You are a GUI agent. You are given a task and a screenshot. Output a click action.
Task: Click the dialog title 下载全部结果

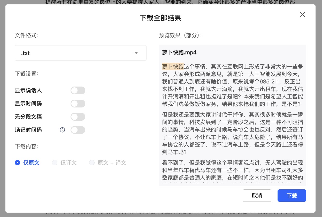pos(160,18)
